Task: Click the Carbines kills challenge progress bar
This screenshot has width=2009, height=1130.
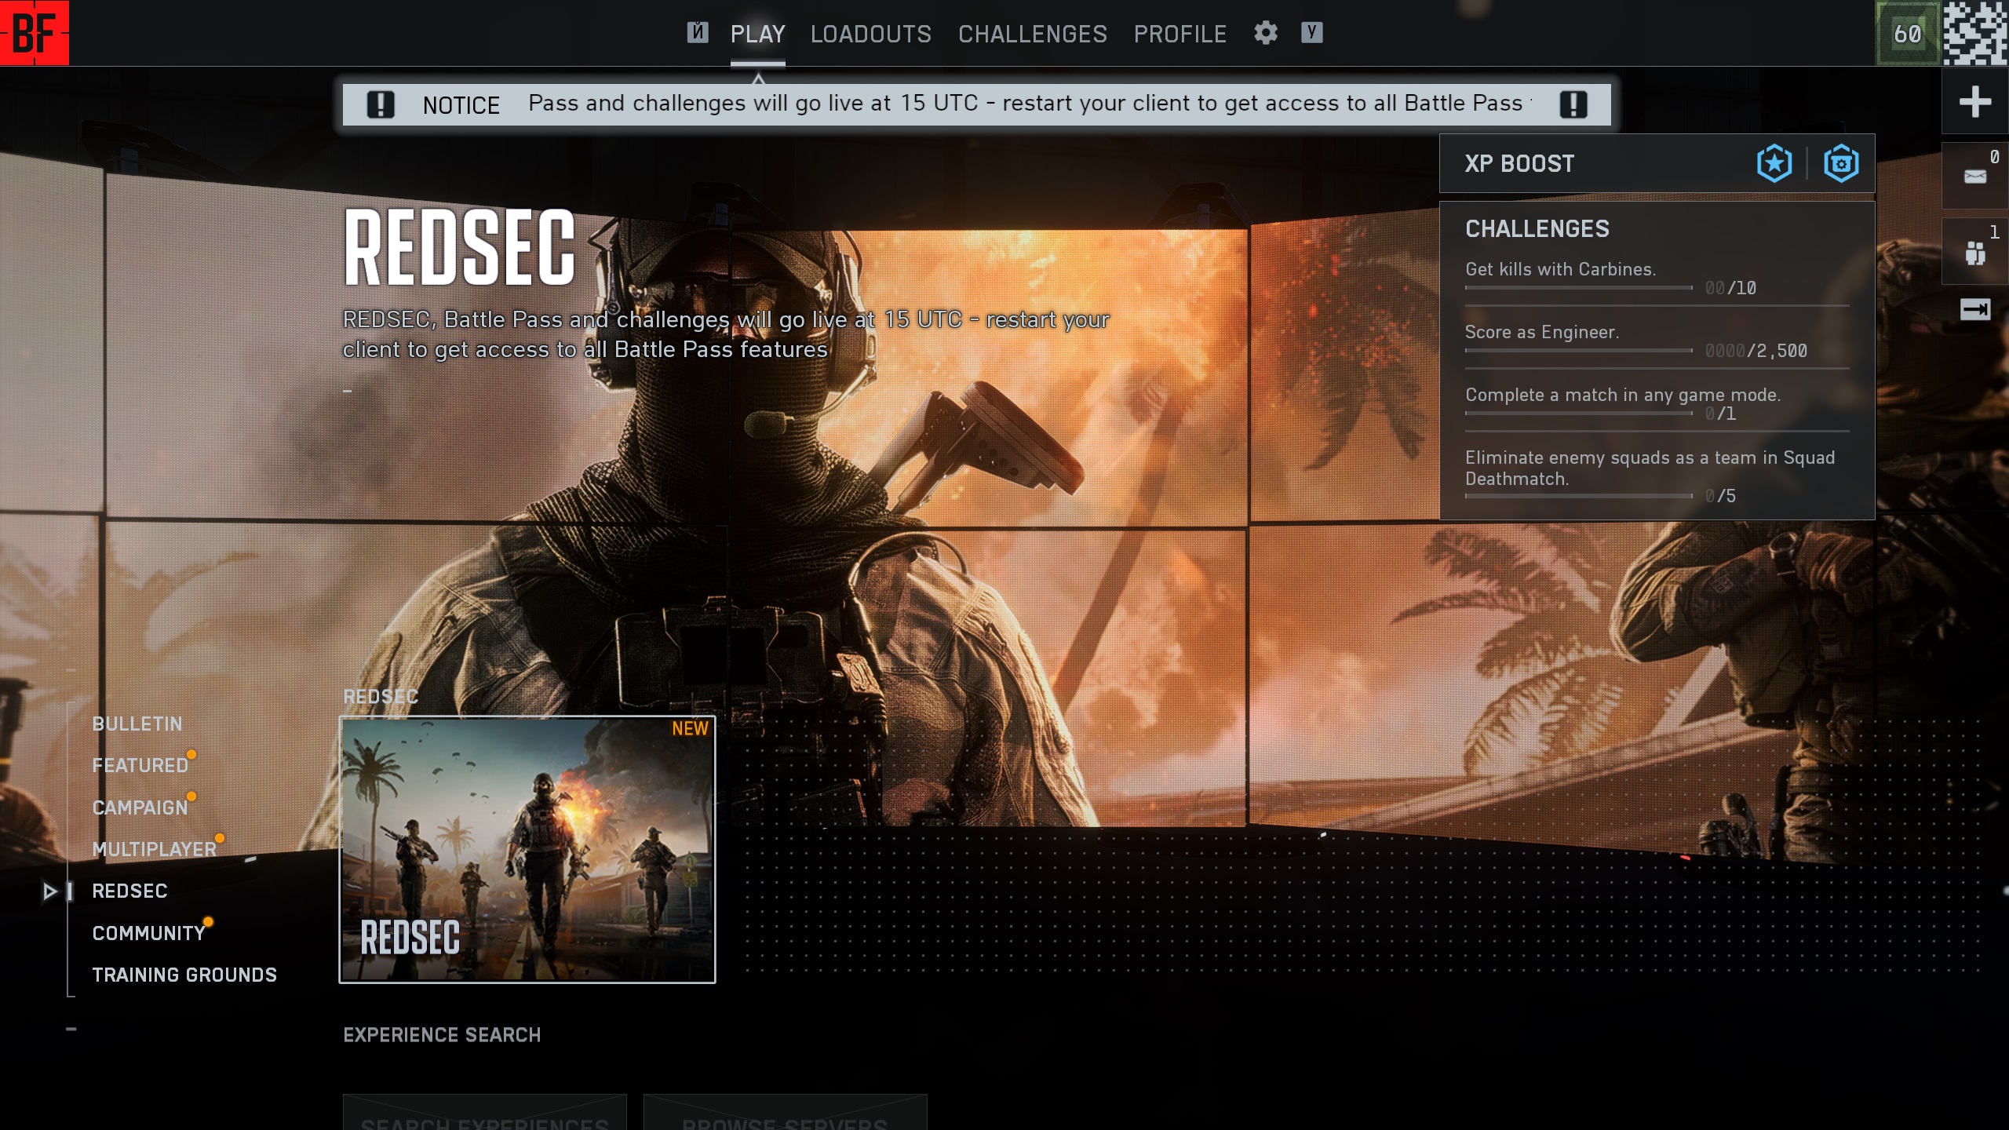Action: 1577,288
